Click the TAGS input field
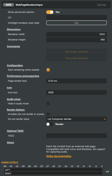The width and height of the screenshot is (112, 176). pos(76,136)
